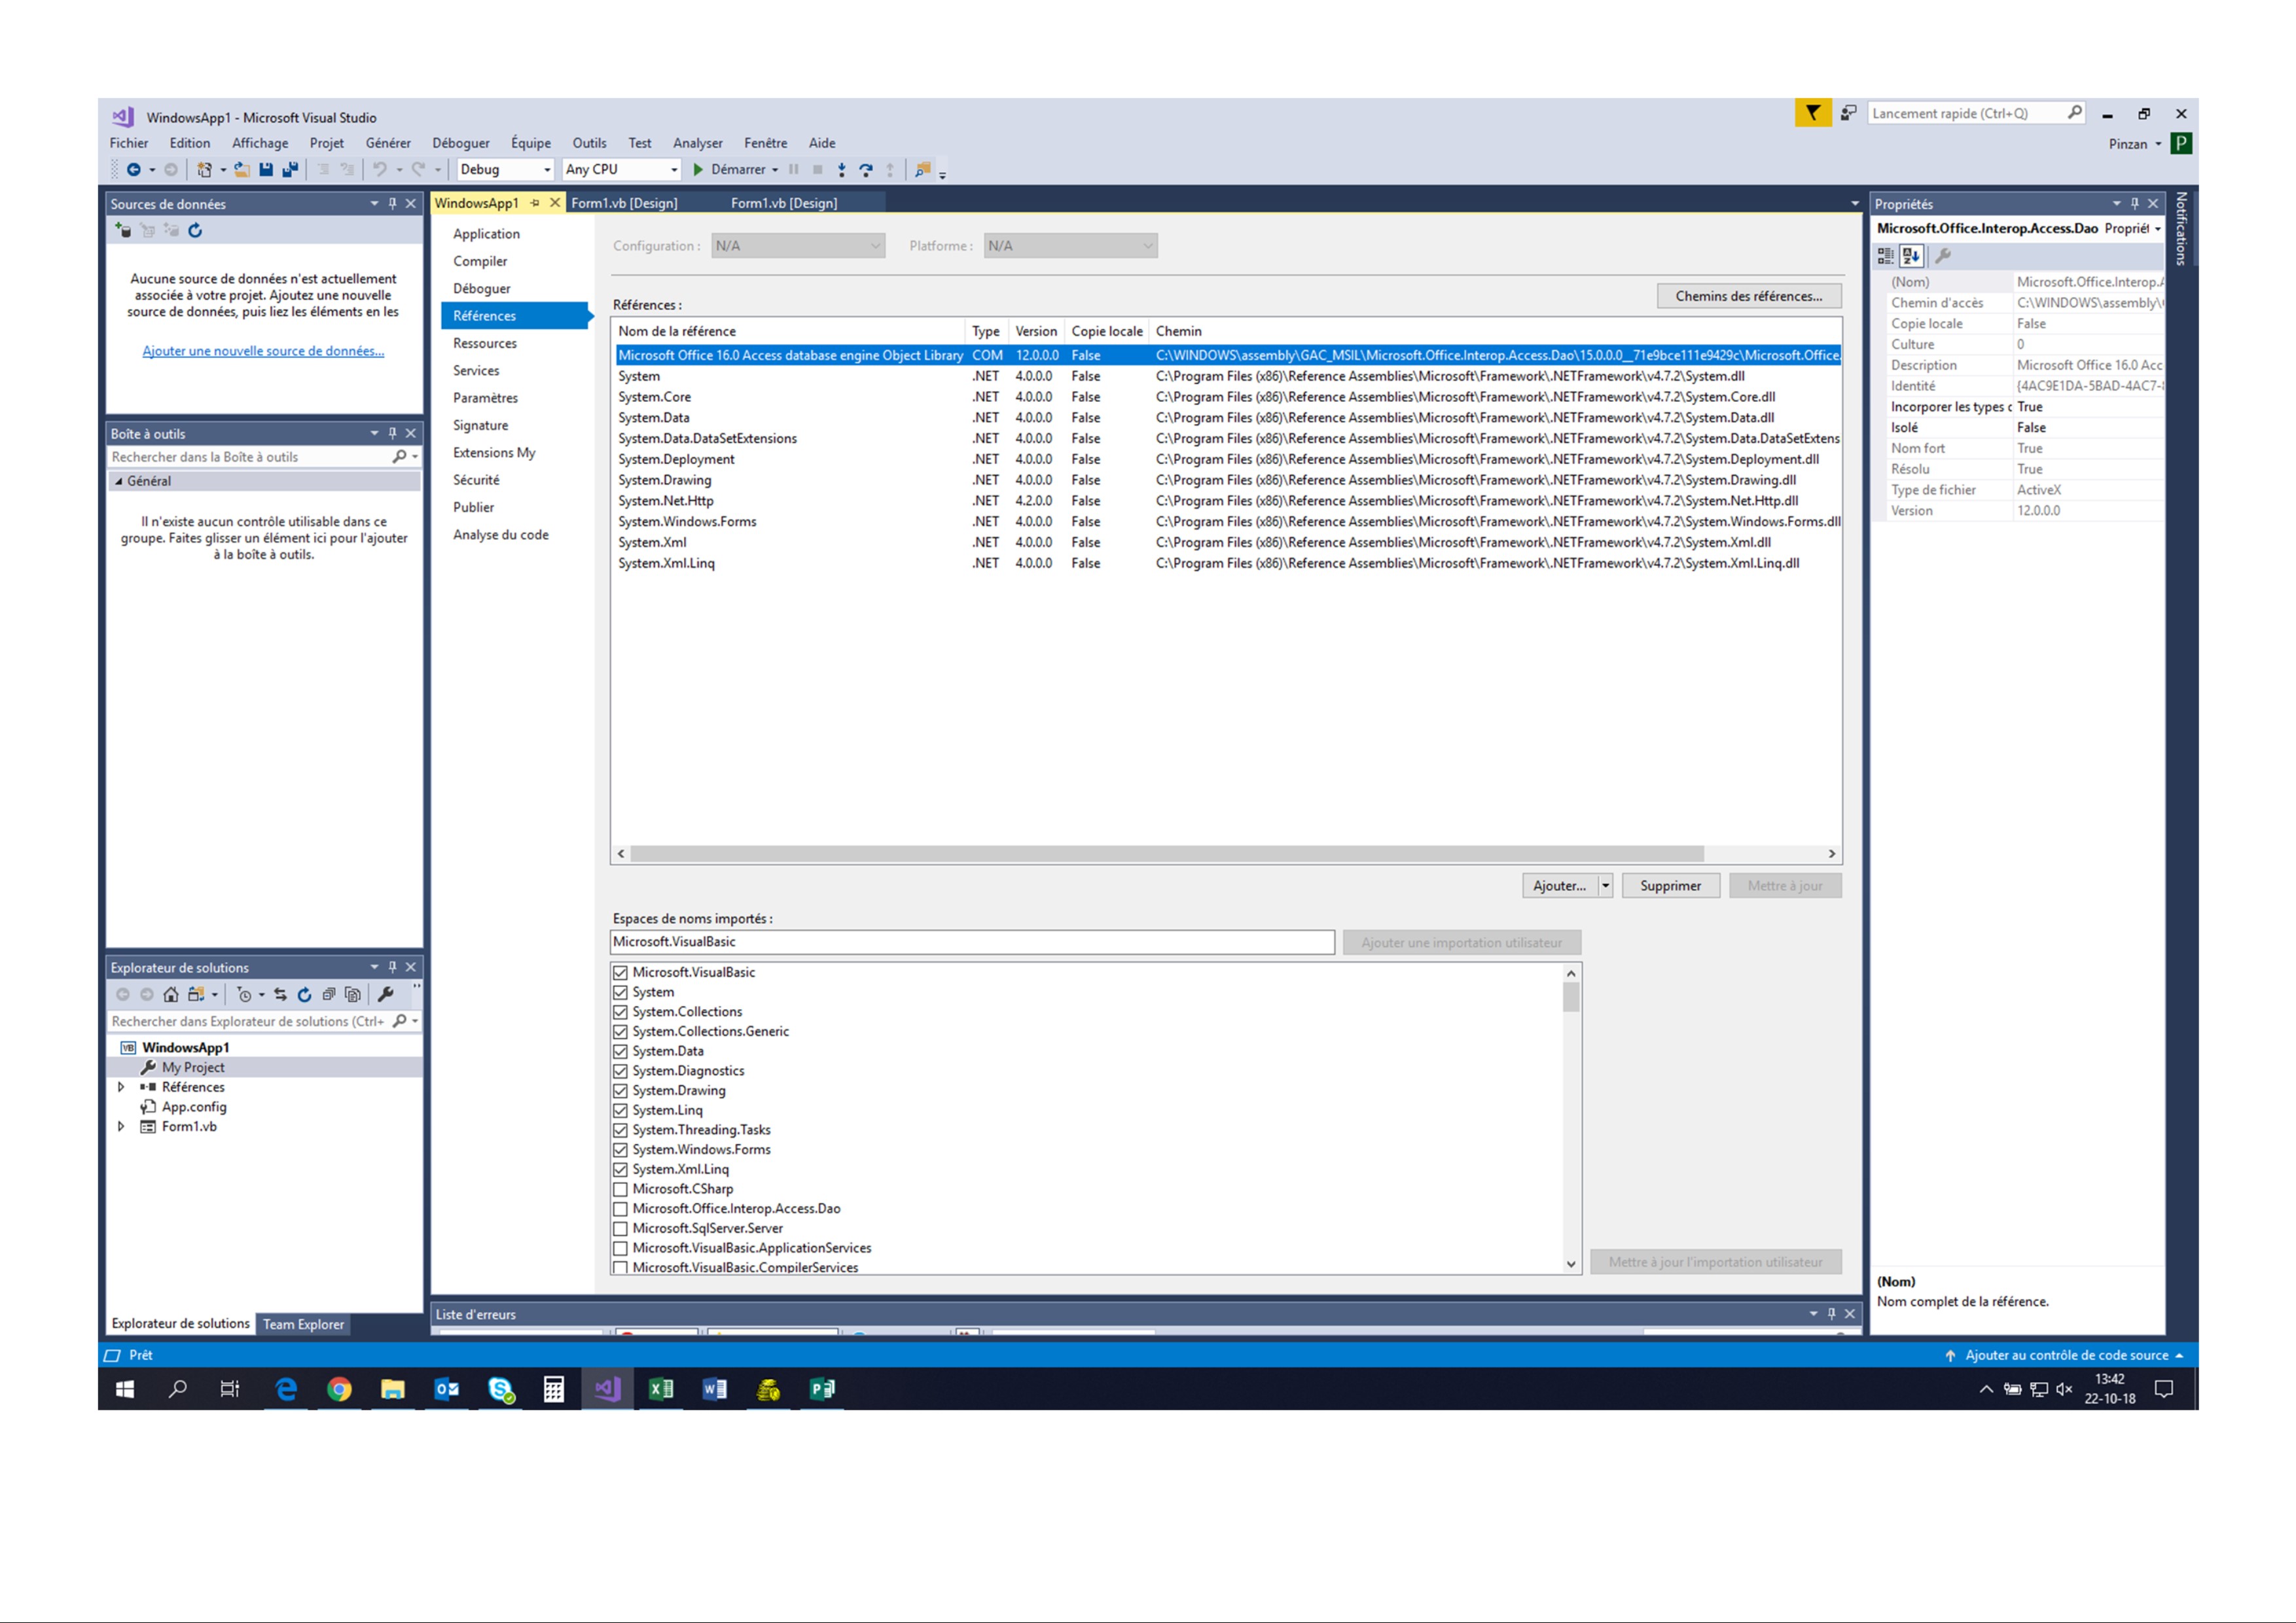2296x1623 pixels.
Task: Click the Supprimer button
Action: tap(1670, 886)
